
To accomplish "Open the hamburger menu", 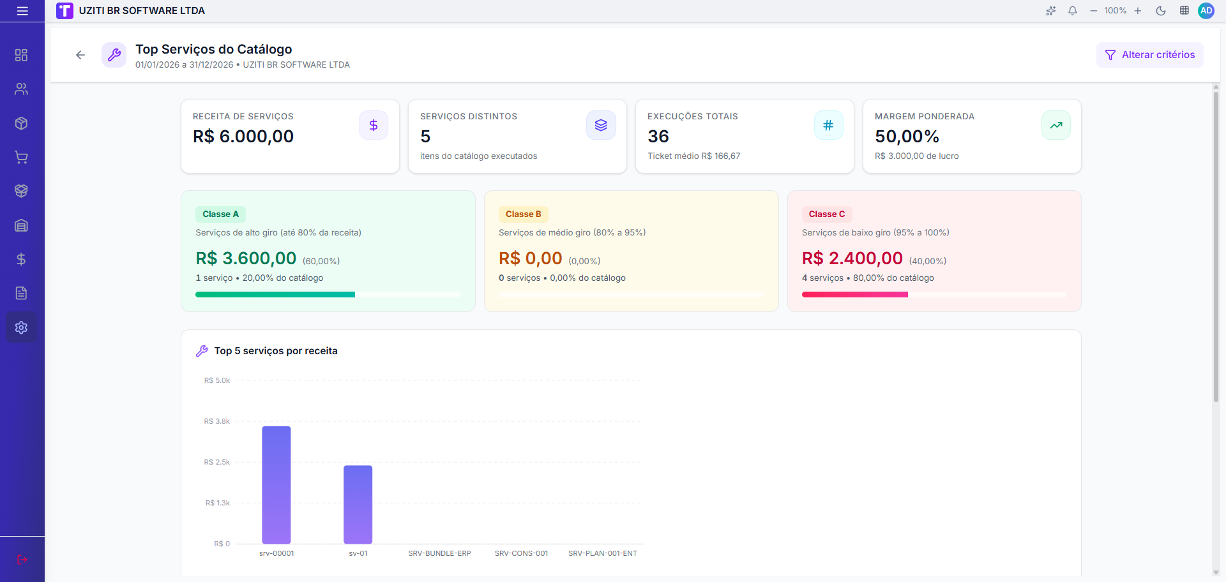I will pos(22,11).
